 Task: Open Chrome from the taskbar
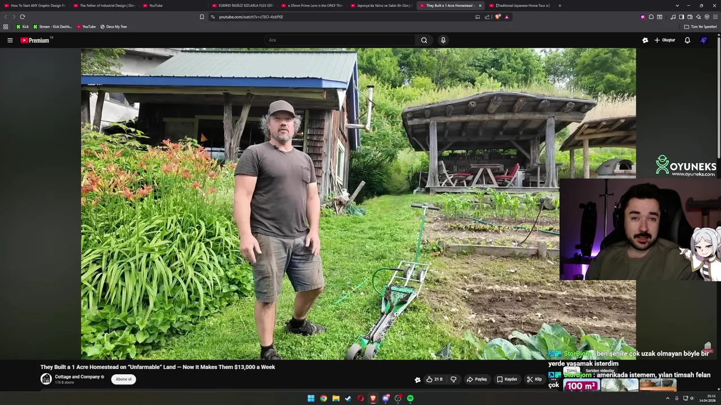[323, 398]
